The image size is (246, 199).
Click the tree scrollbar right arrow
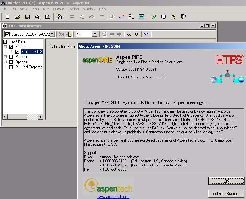41,117
